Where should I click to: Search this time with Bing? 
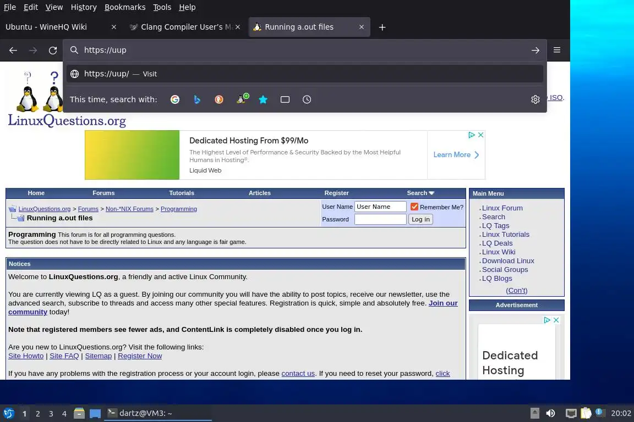(x=197, y=99)
